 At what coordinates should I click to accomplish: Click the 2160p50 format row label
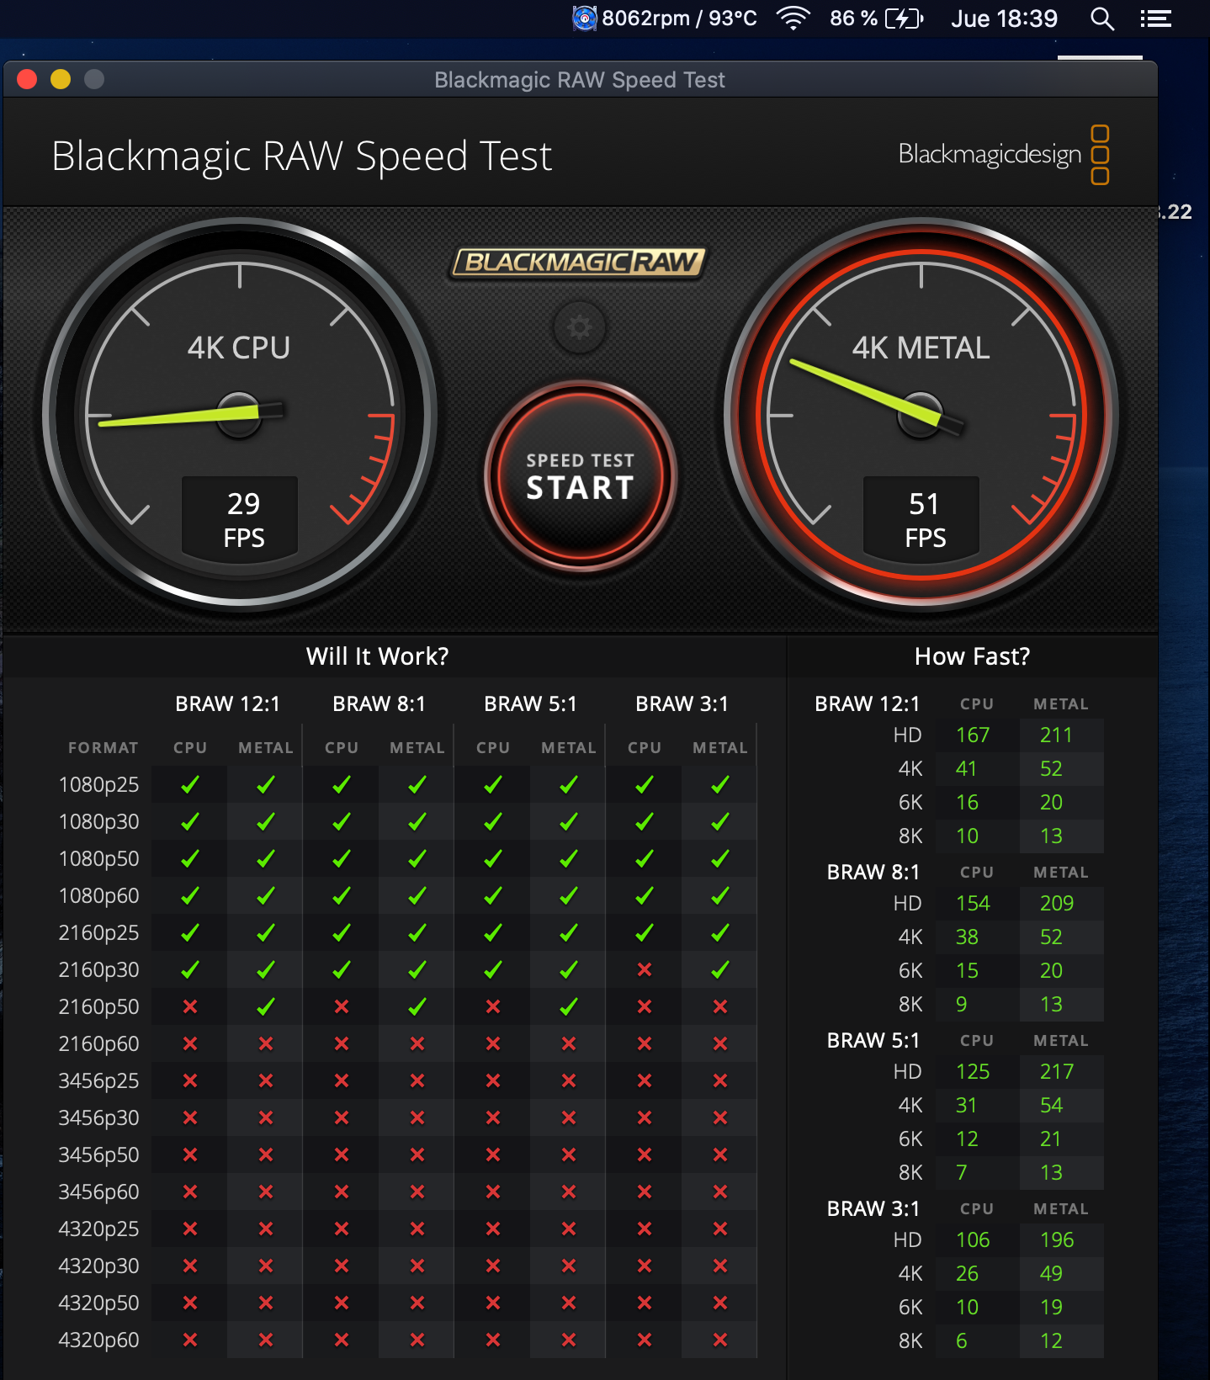pos(98,1006)
